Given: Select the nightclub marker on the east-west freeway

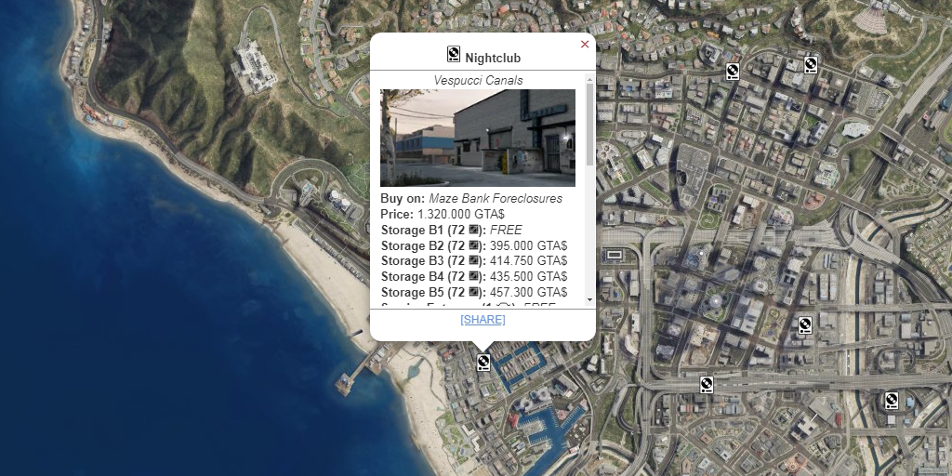Looking at the screenshot, I should (707, 385).
